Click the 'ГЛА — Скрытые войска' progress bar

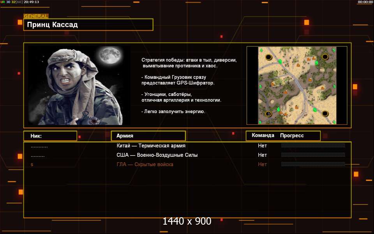pyautogui.click(x=313, y=165)
